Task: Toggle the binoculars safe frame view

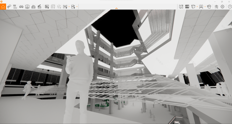Action: click(21, 7)
